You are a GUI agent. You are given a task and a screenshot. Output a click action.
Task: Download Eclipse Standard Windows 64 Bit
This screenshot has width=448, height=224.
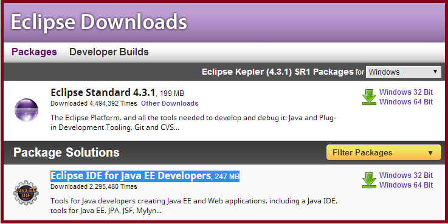[x=406, y=102]
